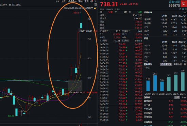Image resolution: width=187 pixels, height=126 pixels.
Task: Click the 最高 758.02 value
Action: (x=138, y=25)
